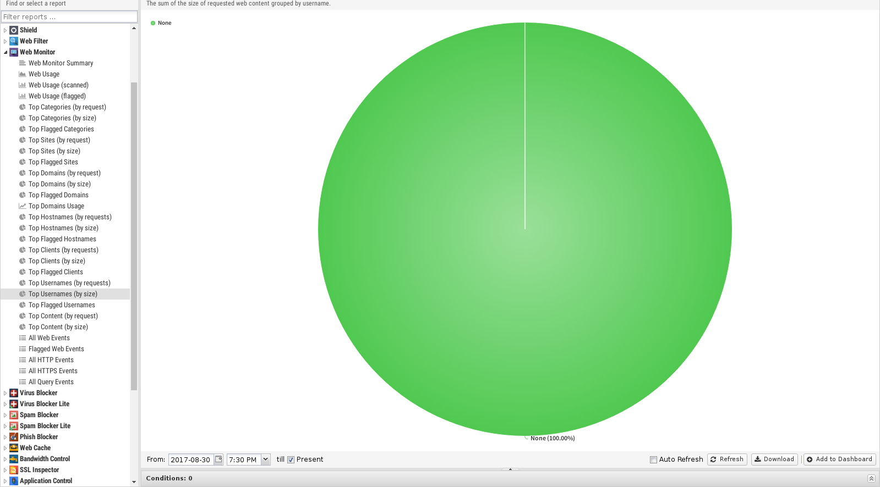Click the Download button
The width and height of the screenshot is (880, 487).
pyautogui.click(x=774, y=460)
